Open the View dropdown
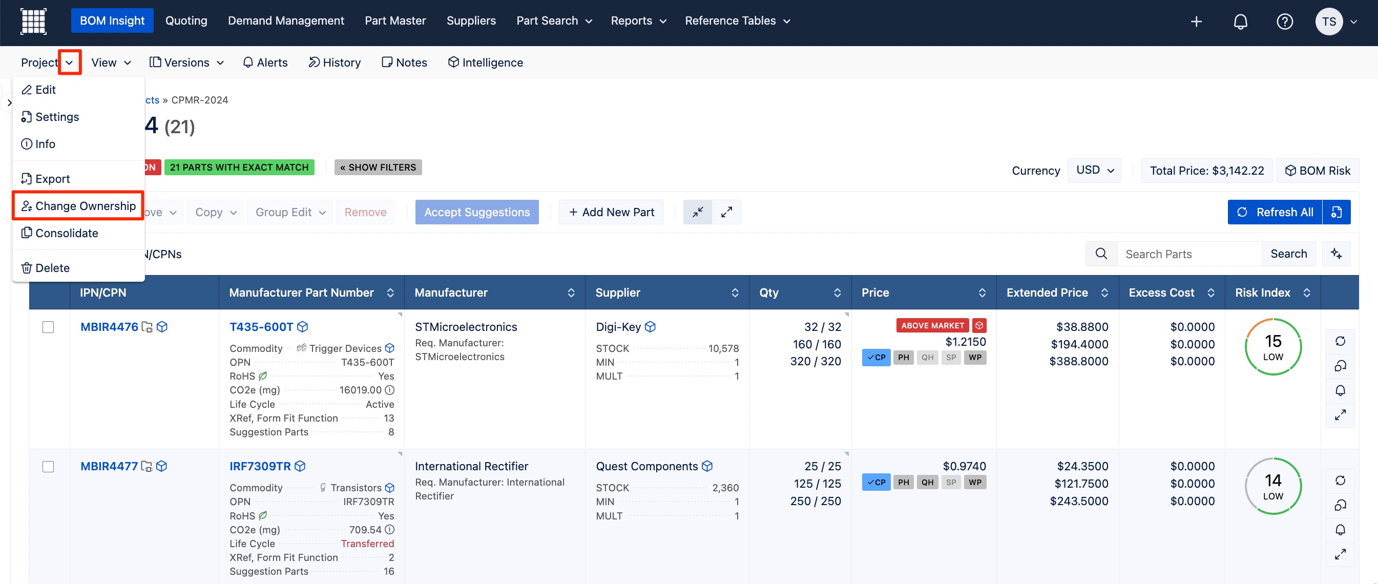 click(x=111, y=62)
